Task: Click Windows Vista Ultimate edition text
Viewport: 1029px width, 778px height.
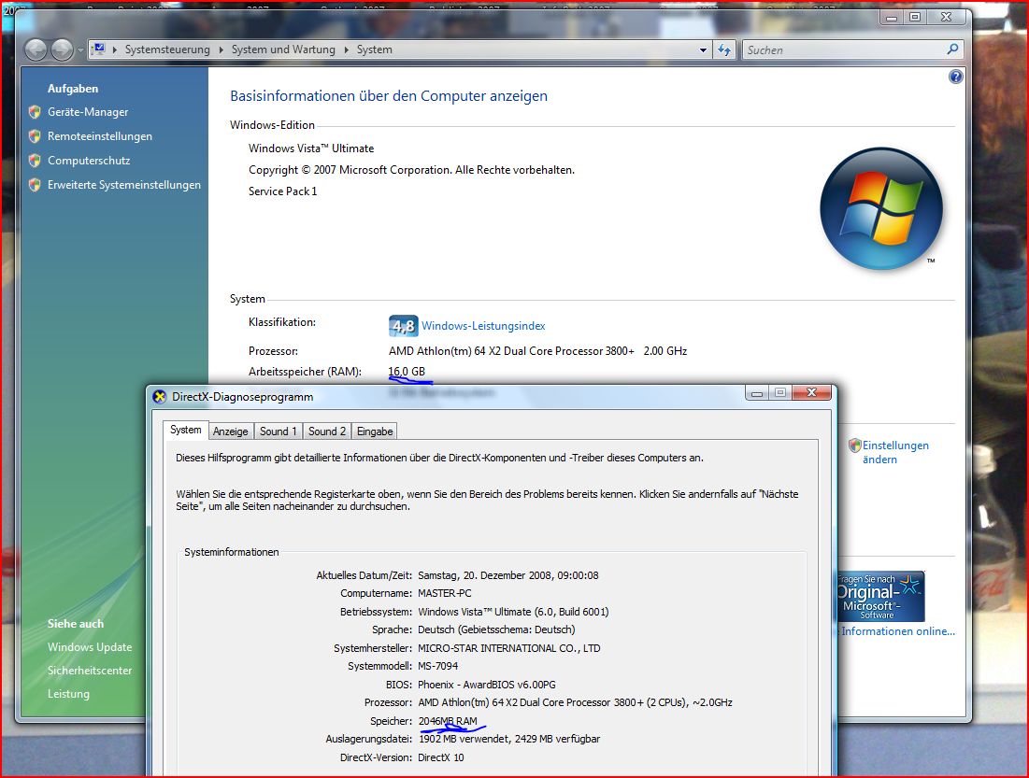Action: 311,149
